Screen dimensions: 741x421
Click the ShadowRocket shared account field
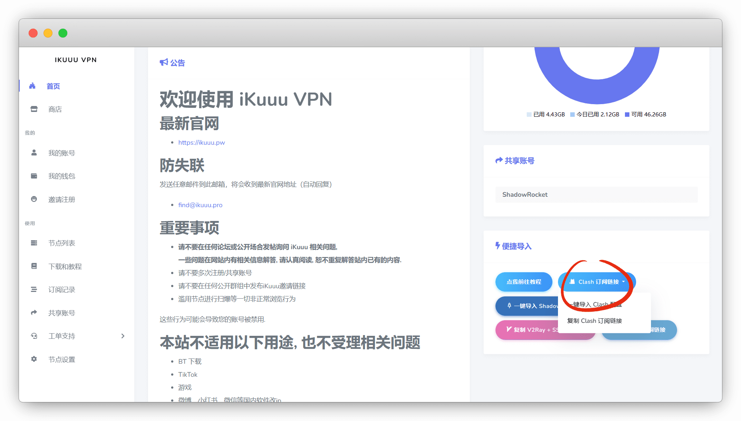pyautogui.click(x=596, y=195)
